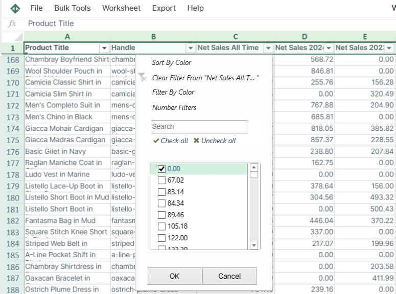Click the Check all link
This screenshot has height=294, width=396.
[x=174, y=141]
